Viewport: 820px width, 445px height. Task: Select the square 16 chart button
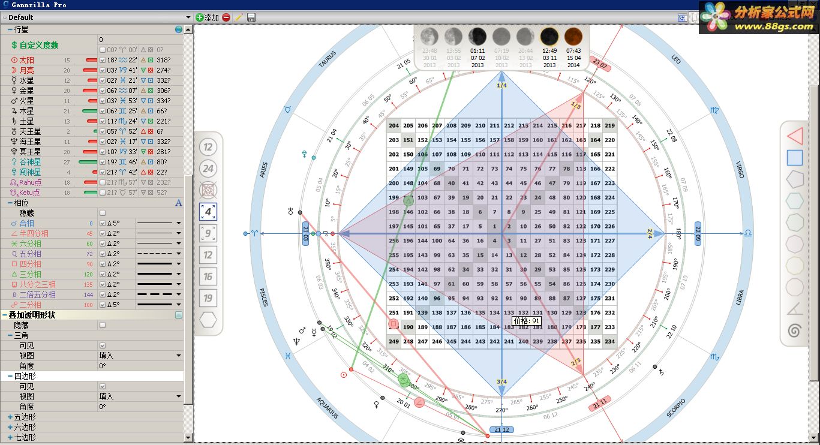[208, 276]
